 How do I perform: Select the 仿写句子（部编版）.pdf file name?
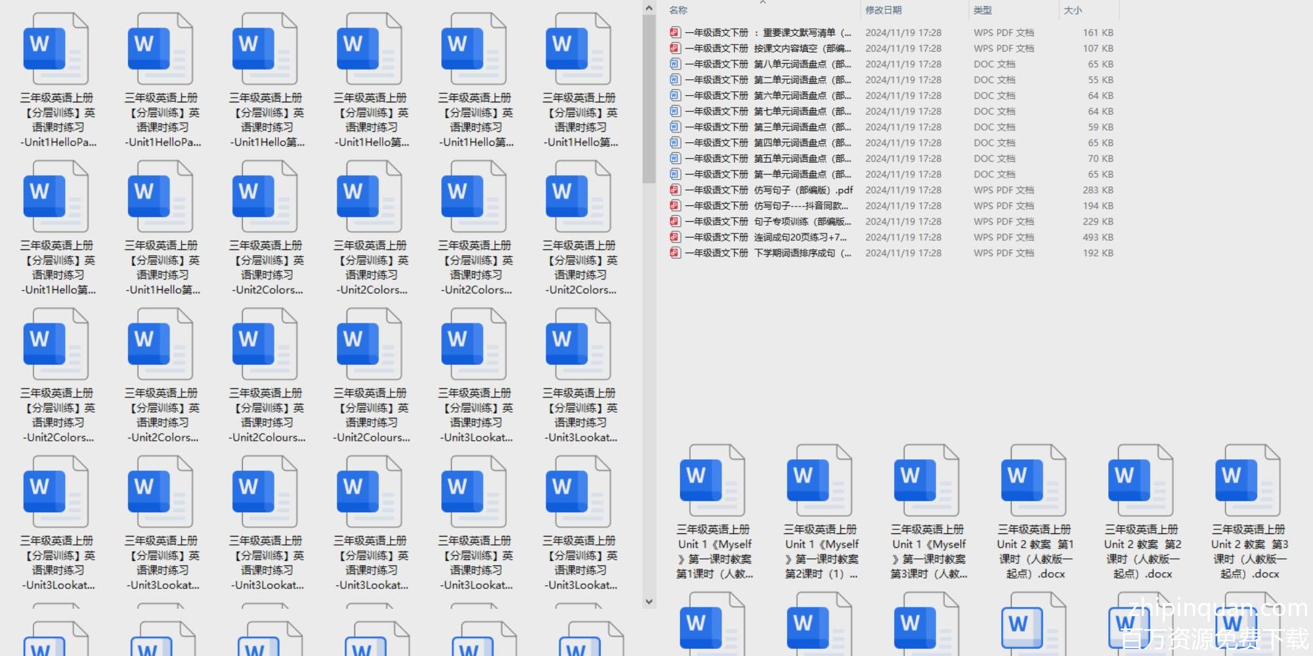pos(768,190)
